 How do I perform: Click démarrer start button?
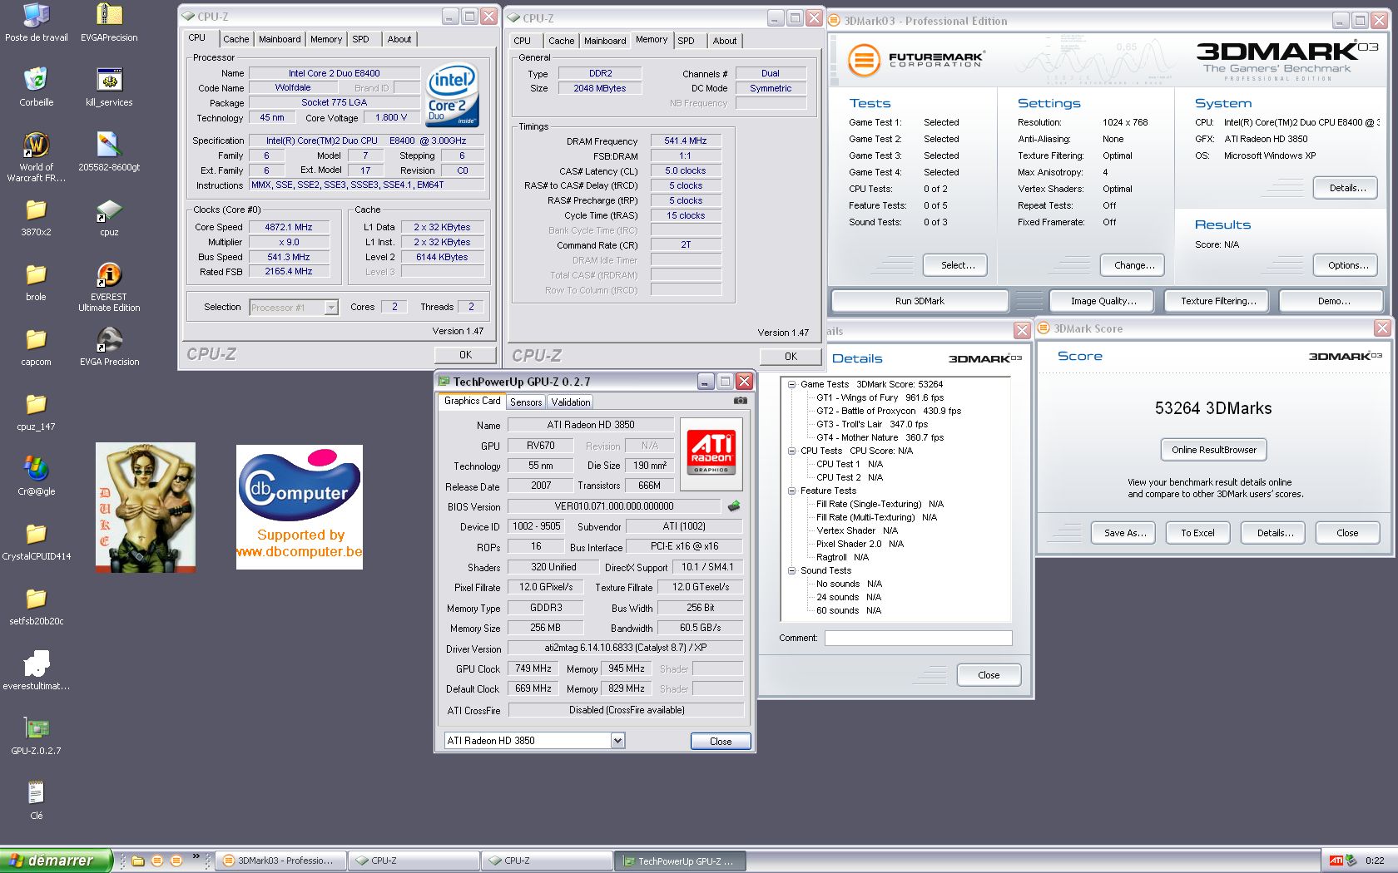[55, 861]
